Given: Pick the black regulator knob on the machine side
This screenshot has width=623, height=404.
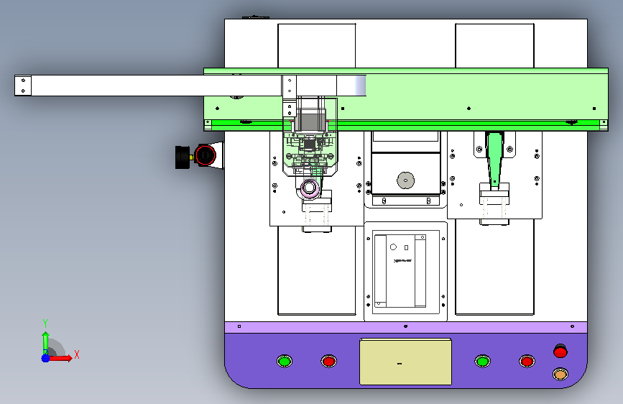Looking at the screenshot, I should 183,157.
